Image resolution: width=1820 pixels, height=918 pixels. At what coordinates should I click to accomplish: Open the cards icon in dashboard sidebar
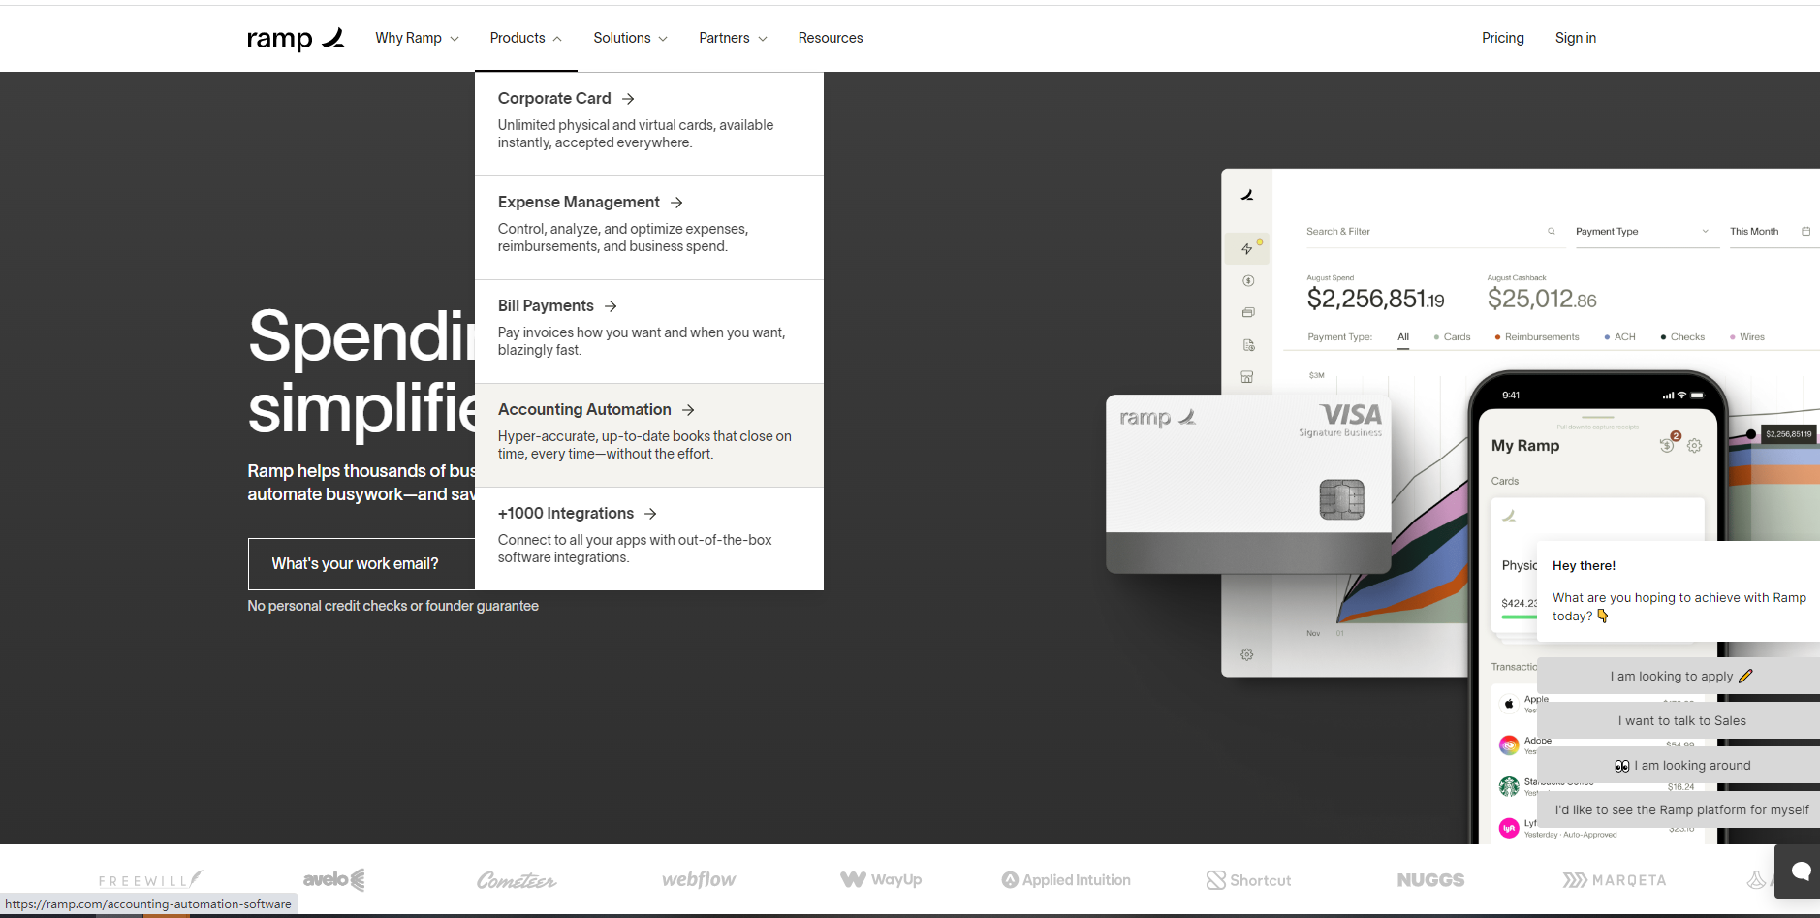(x=1248, y=313)
